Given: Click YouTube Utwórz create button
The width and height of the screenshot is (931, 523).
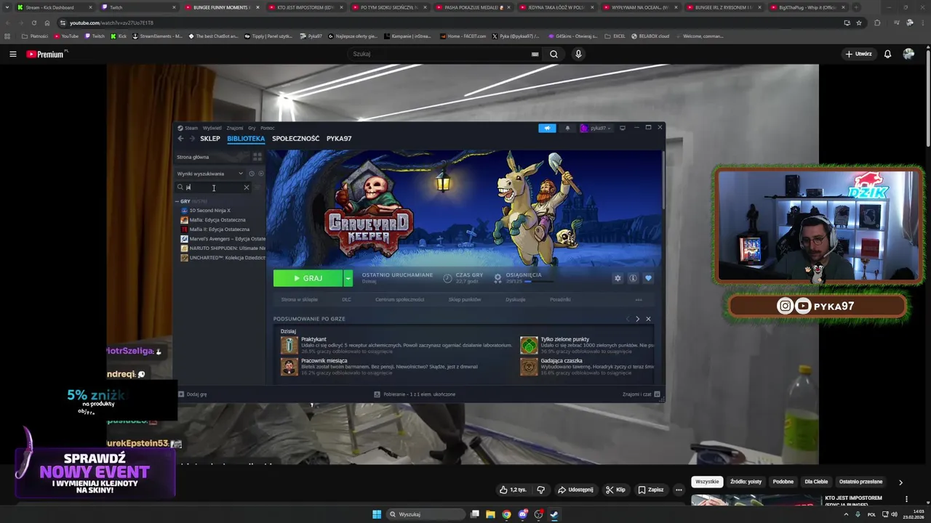Looking at the screenshot, I should [x=858, y=54].
